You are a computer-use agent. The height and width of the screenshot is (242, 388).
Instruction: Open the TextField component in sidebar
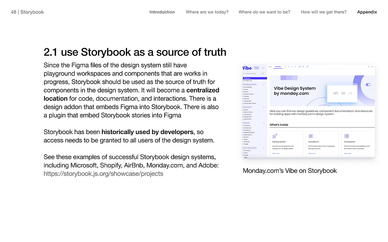coord(247,142)
